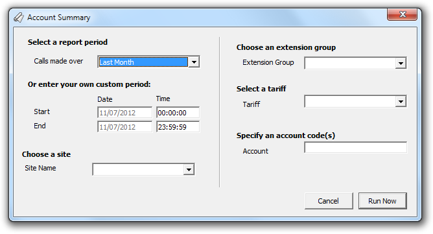This screenshot has width=433, height=234.
Task: Click the Calls made over label
Action: pyautogui.click(x=58, y=61)
